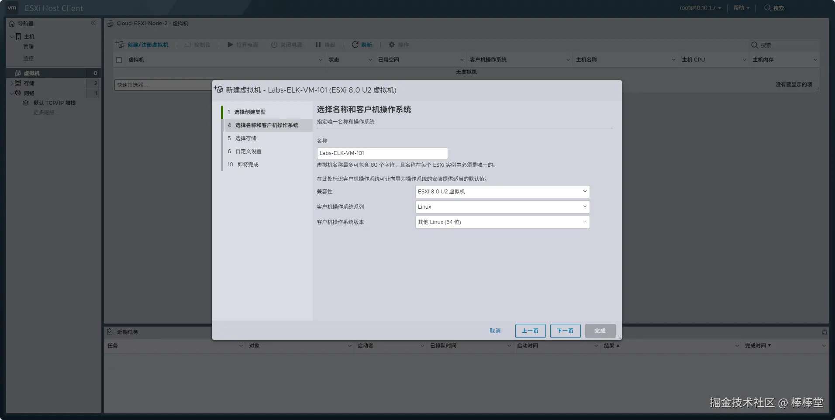Open the Help menu
The image size is (835, 420).
(x=741, y=8)
